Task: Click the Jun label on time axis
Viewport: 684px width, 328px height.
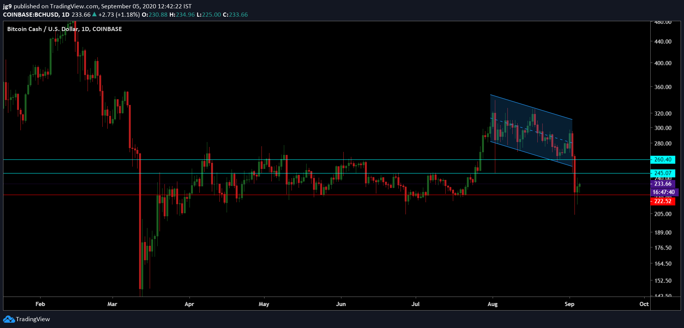Action: (x=341, y=304)
